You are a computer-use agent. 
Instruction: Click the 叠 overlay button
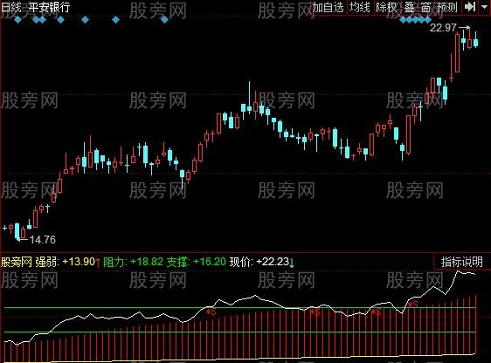(x=409, y=7)
